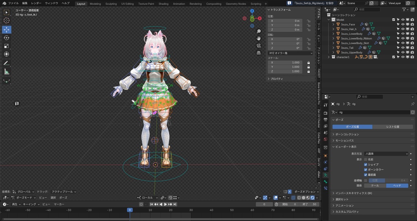Toggle the Shapes display checkbox
This screenshot has width=417, height=221.
[365, 164]
